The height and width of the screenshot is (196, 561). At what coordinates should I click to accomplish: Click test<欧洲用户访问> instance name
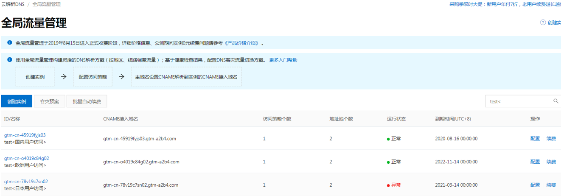coord(25,165)
